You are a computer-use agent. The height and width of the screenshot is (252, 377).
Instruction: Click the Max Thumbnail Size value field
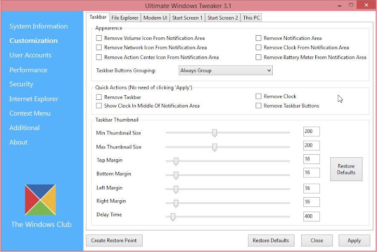[x=312, y=145]
